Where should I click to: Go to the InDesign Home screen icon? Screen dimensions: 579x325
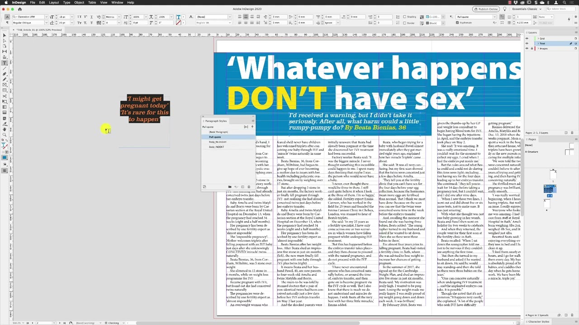coord(19,9)
